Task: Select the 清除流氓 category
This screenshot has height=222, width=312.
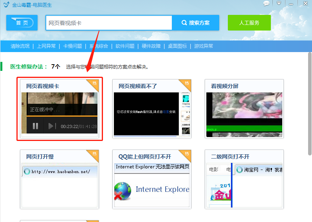Action: pyautogui.click(x=20, y=46)
